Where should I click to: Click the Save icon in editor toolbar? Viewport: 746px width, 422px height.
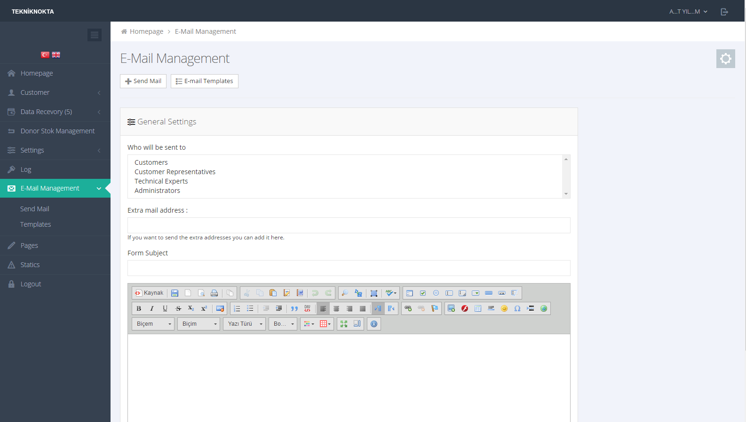(x=175, y=293)
